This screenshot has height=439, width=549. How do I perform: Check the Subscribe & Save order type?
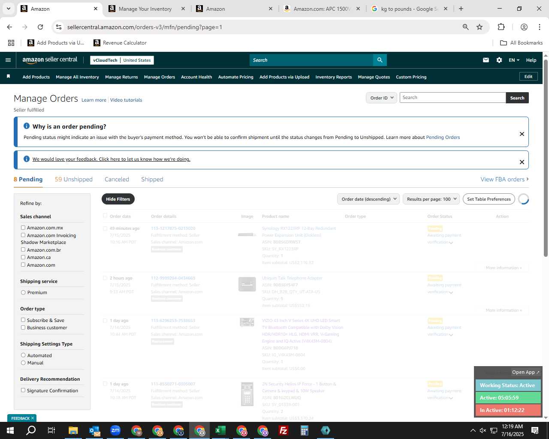[23, 320]
